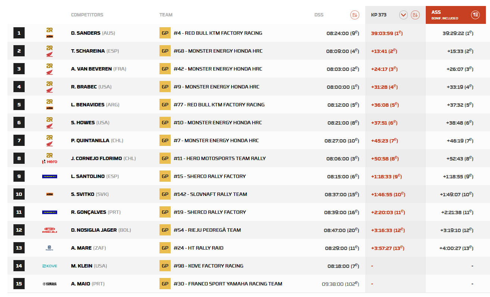Click GP badge for Honda HRC #68
The width and height of the screenshot is (490, 297).
pos(165,51)
